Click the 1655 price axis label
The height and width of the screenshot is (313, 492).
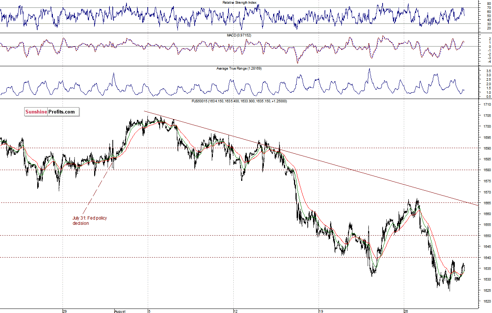(487, 225)
